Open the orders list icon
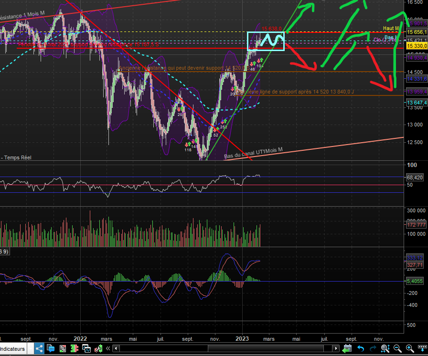 click(x=63, y=349)
